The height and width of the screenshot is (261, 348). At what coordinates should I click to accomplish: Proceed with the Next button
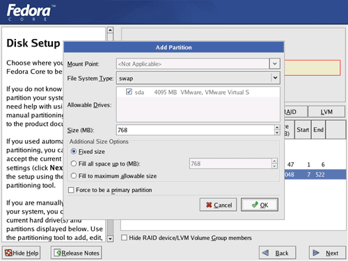(327, 253)
